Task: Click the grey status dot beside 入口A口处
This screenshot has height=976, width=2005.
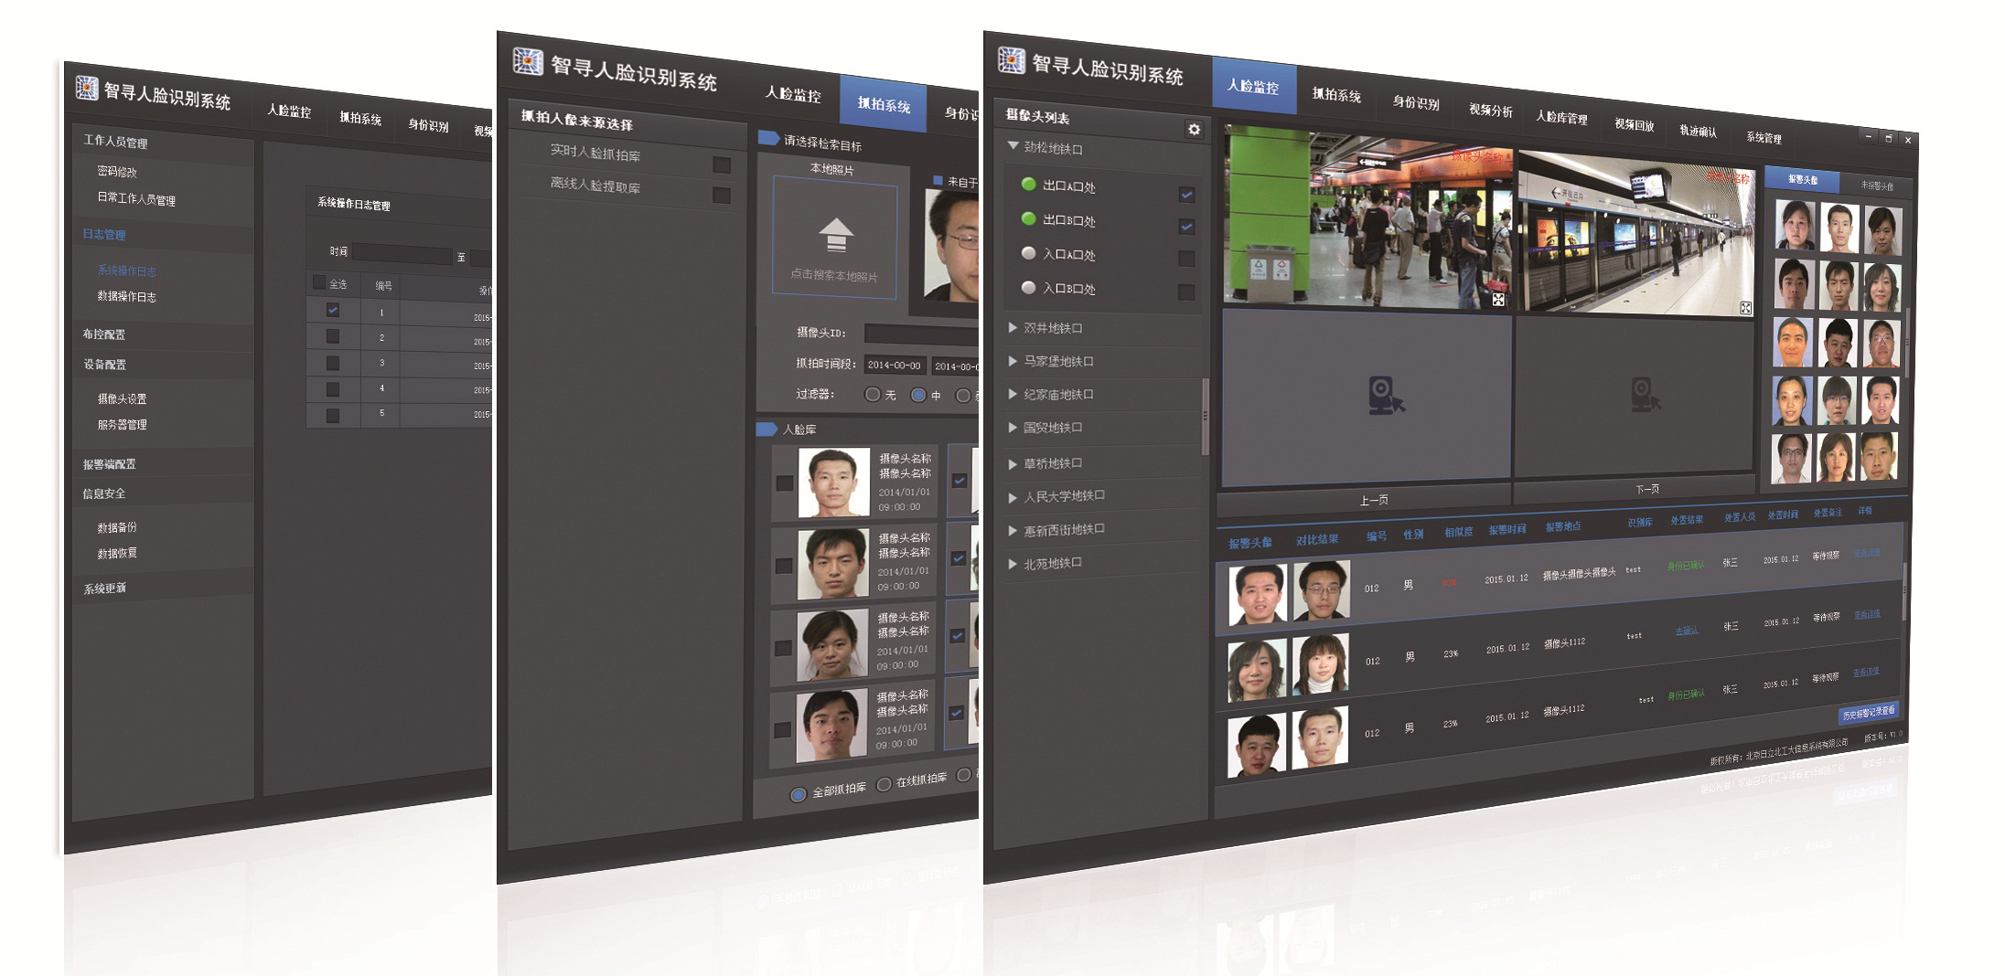Action: point(1028,253)
